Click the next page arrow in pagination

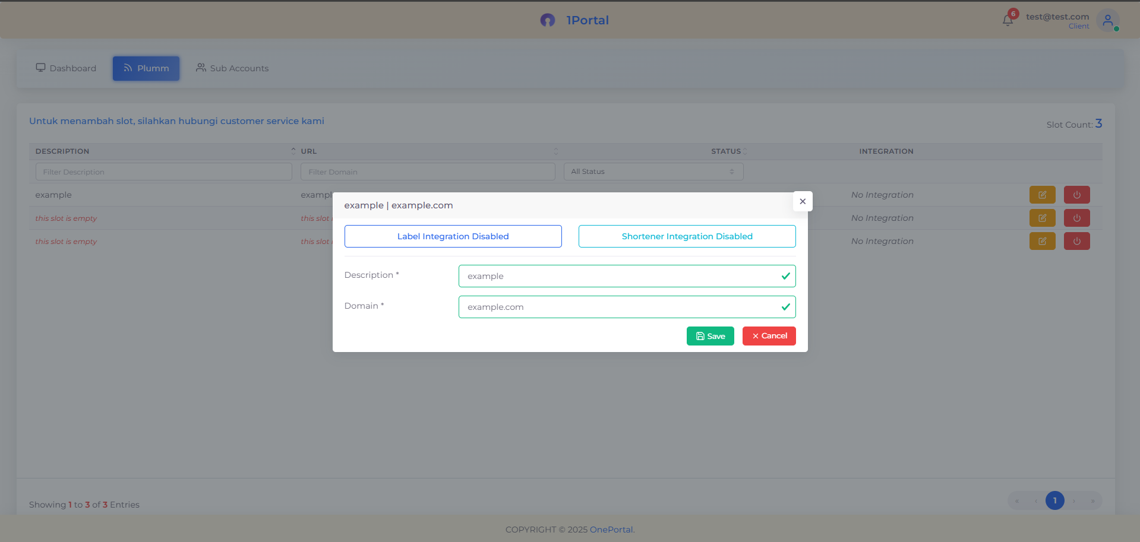(x=1073, y=500)
